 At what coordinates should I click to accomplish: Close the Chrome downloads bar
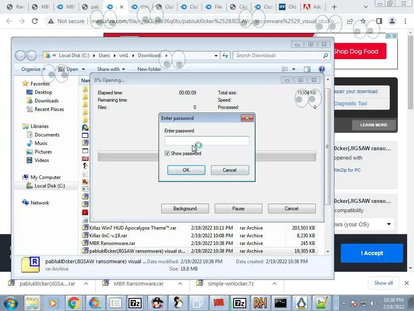pos(407,283)
